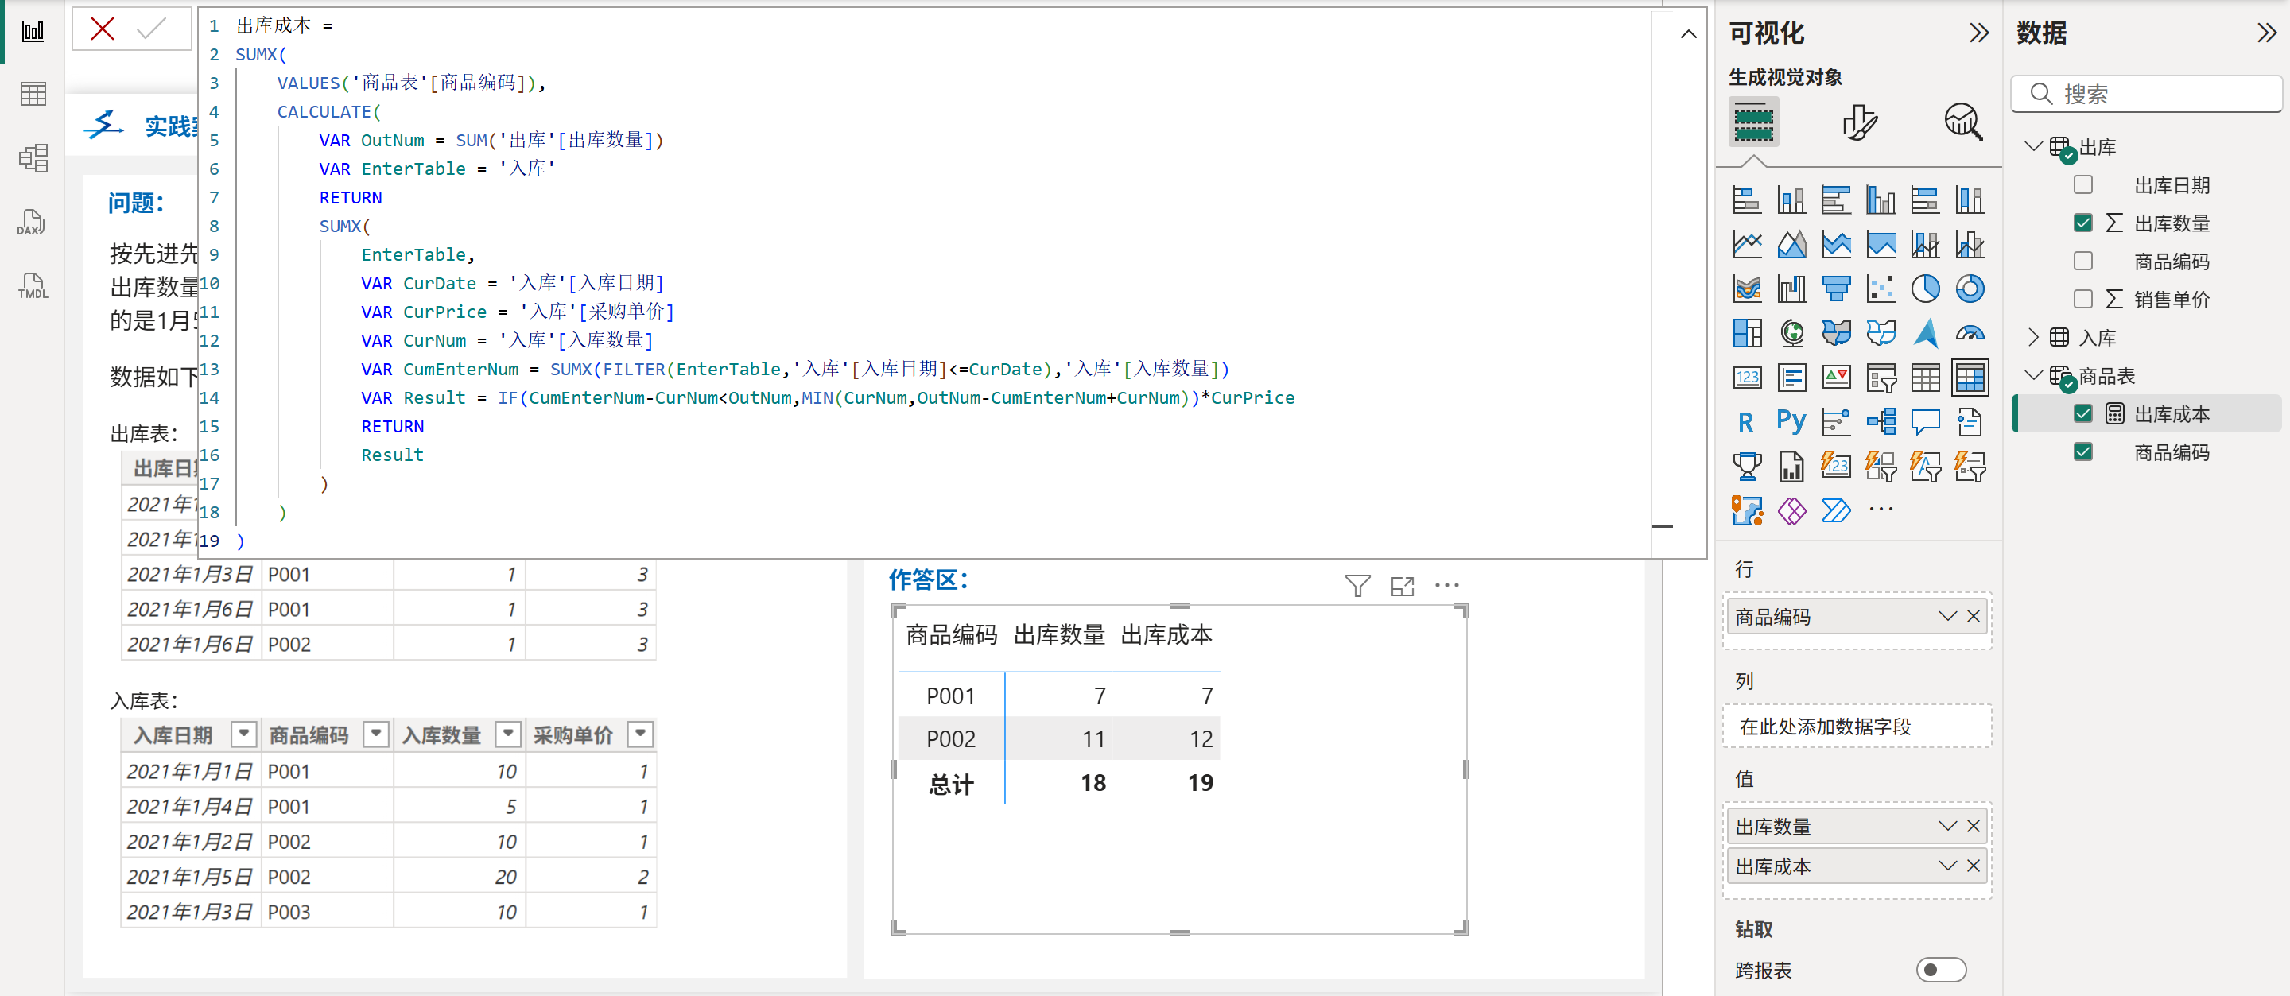Remove 商品编码 from the 行 well
The width and height of the screenshot is (2290, 996).
[1974, 617]
